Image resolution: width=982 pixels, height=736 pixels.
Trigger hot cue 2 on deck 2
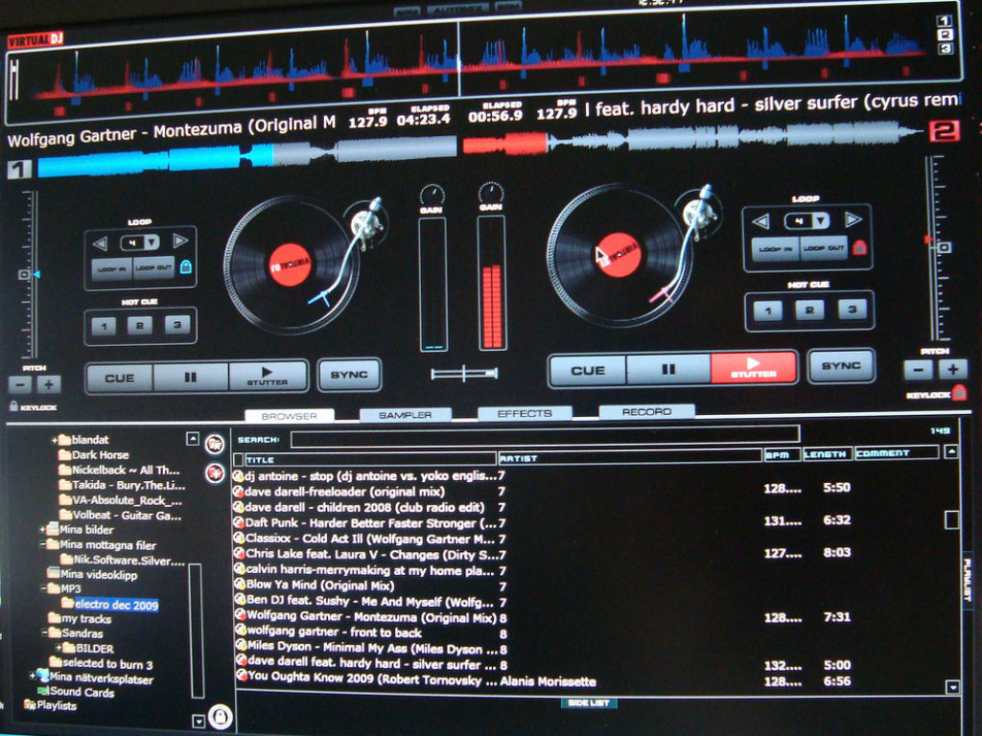(x=809, y=310)
